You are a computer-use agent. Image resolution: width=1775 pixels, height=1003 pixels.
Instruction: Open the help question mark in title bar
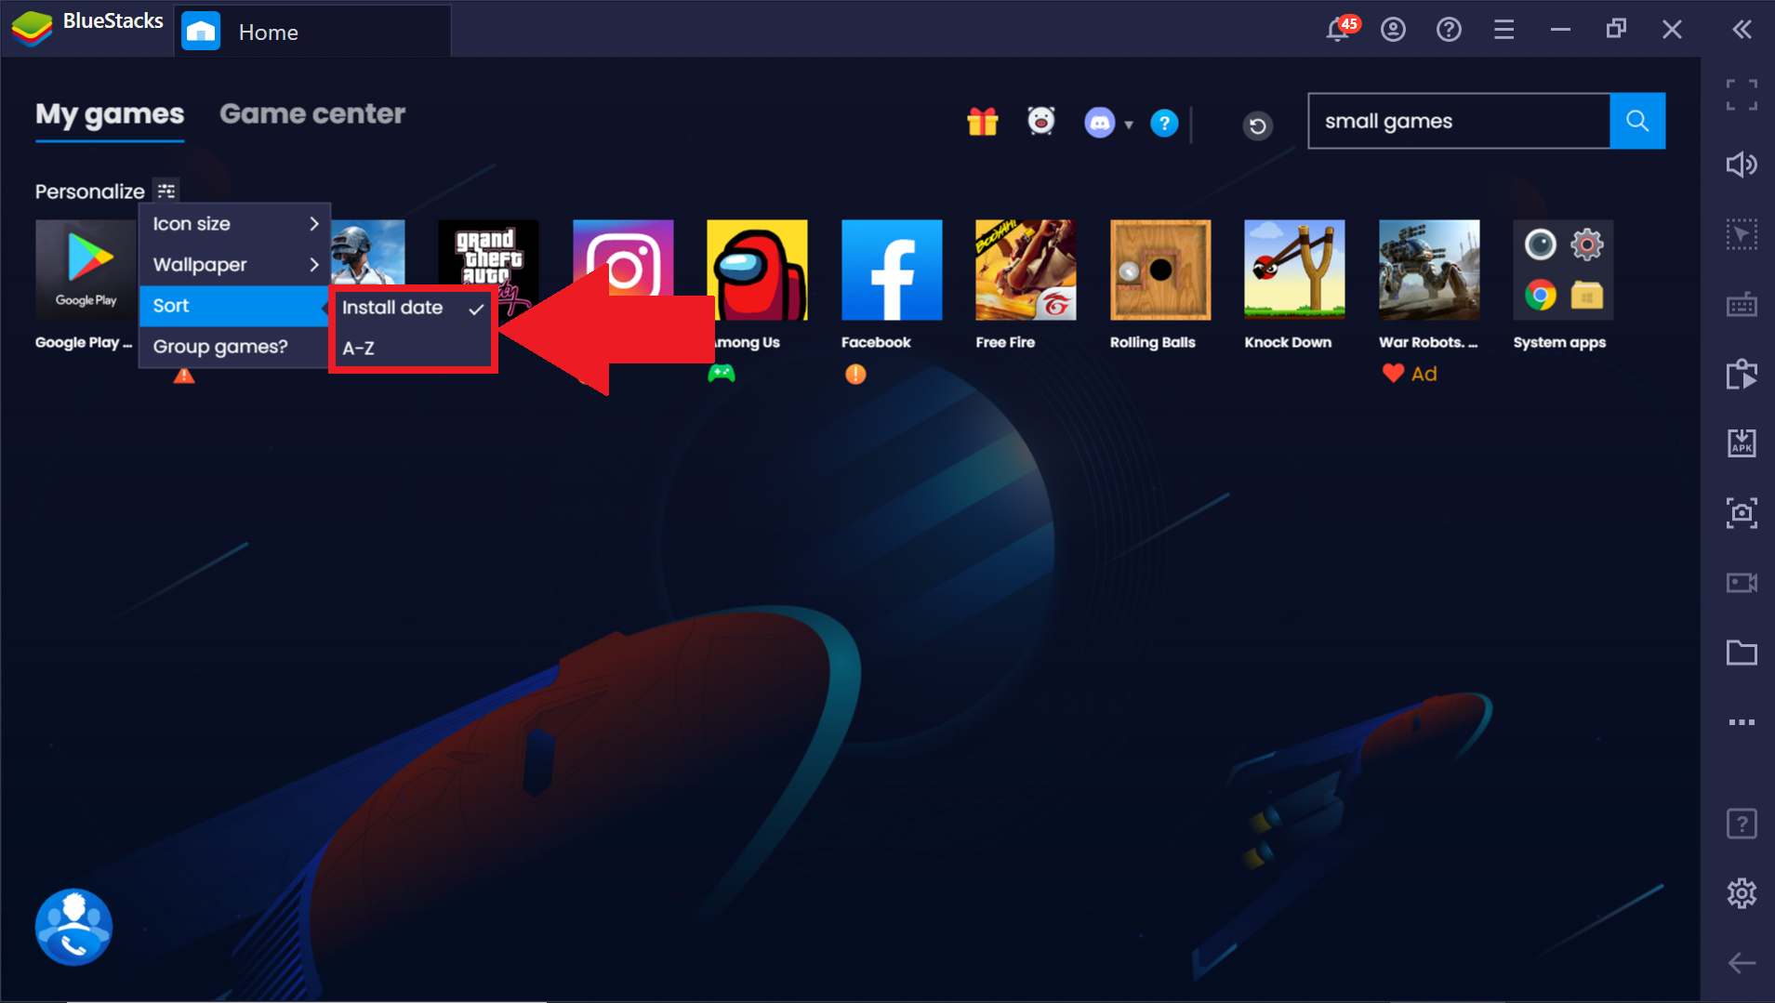coord(1449,30)
